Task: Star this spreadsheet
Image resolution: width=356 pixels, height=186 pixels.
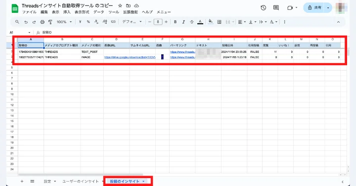Action: pos(120,6)
